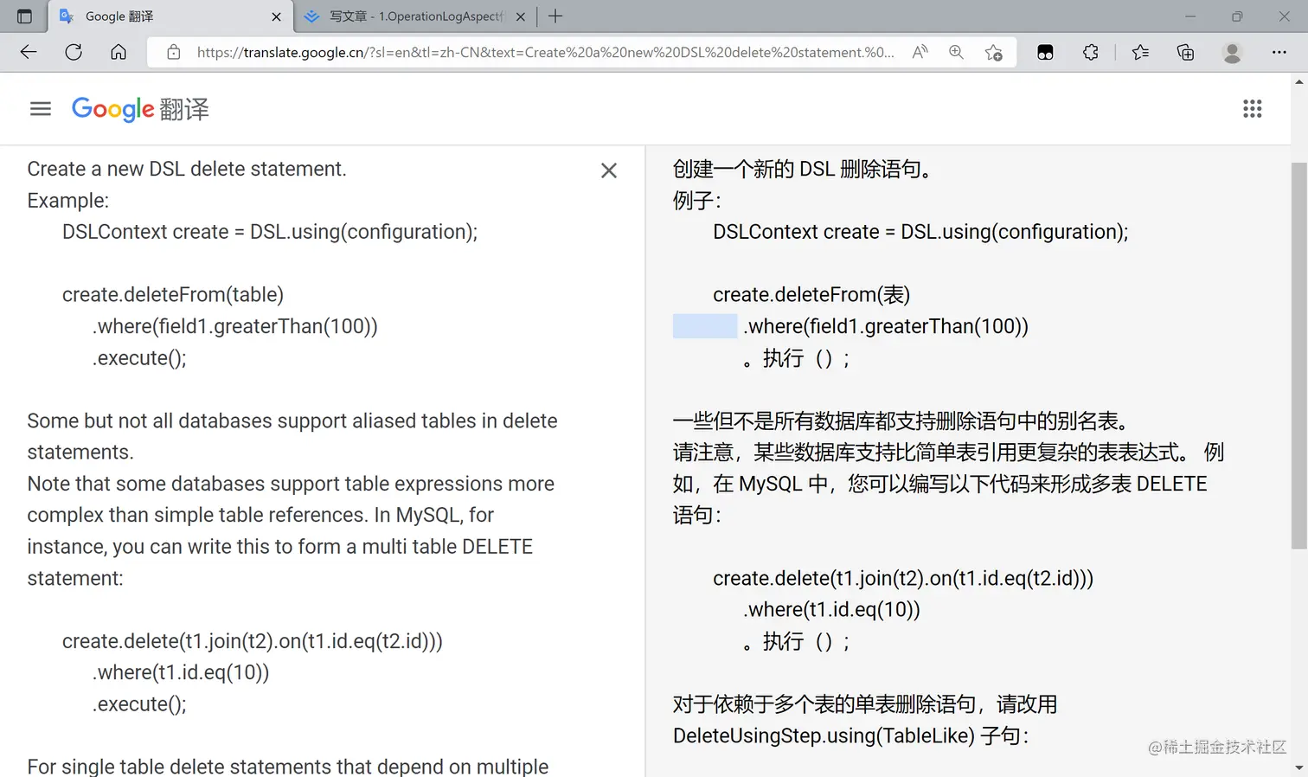Open the Google apps grid
Viewport: 1308px width, 777px height.
pos(1253,108)
